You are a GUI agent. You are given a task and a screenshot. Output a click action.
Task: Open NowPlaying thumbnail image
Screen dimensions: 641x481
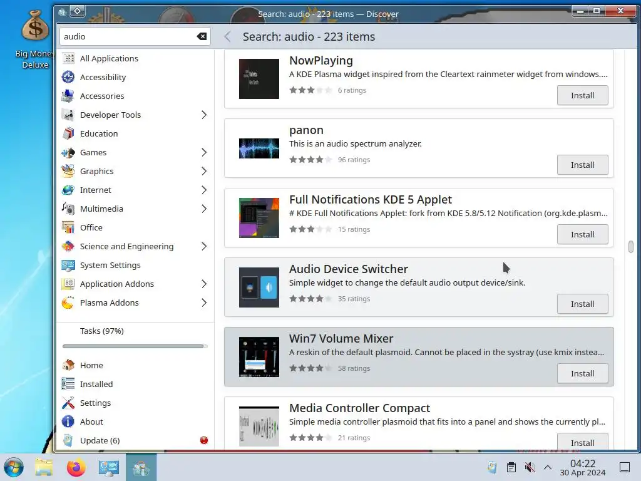pos(259,79)
